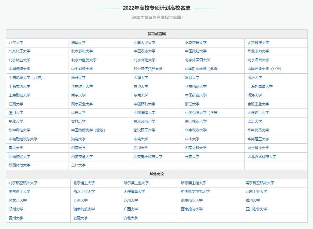Viewport: 313px width, 229px height.
Task: Click 电子科技大学
Action: (258, 148)
